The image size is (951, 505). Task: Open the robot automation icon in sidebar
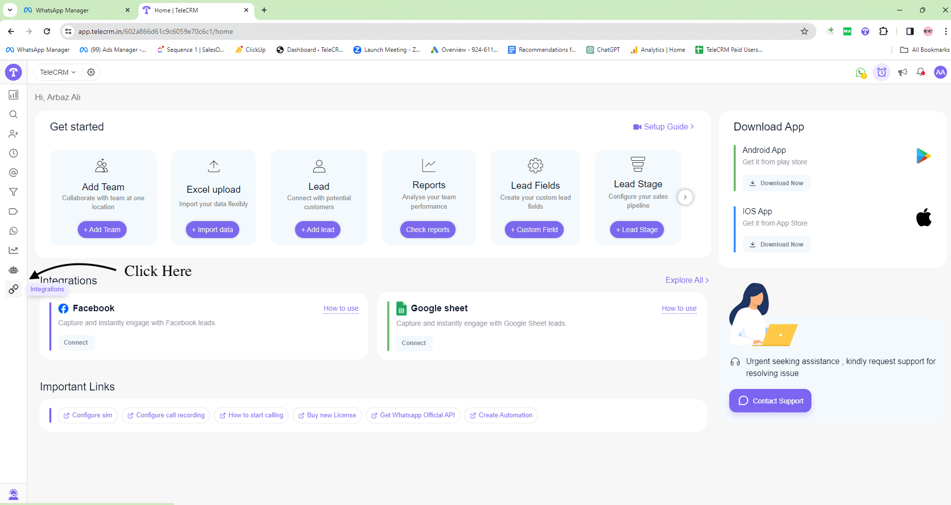click(13, 269)
